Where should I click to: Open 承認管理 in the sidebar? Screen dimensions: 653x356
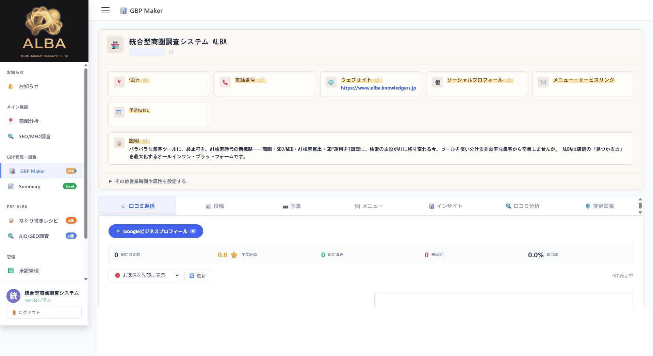point(42,271)
